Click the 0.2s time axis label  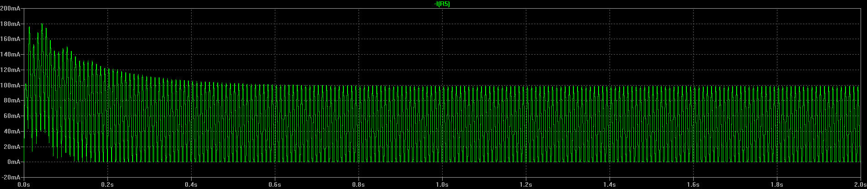pyautogui.click(x=107, y=185)
